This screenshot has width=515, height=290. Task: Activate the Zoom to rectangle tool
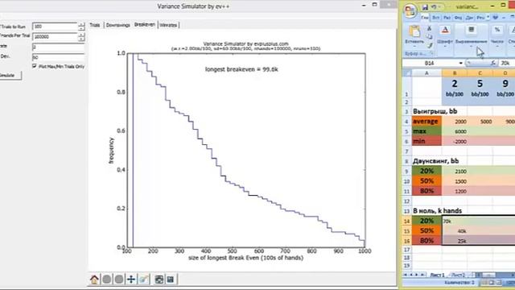(143, 280)
